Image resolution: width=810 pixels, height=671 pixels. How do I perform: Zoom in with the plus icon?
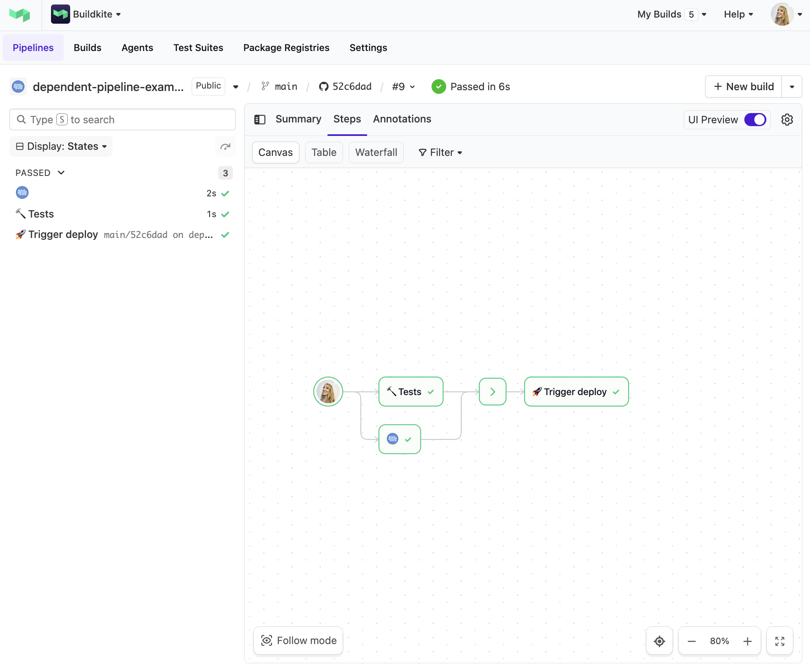747,641
